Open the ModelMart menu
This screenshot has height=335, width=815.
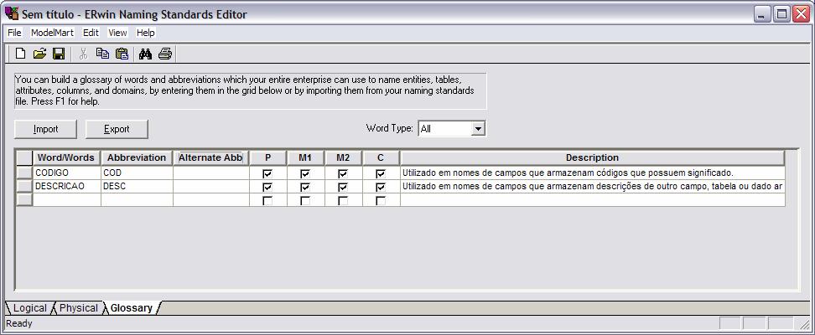click(x=52, y=33)
